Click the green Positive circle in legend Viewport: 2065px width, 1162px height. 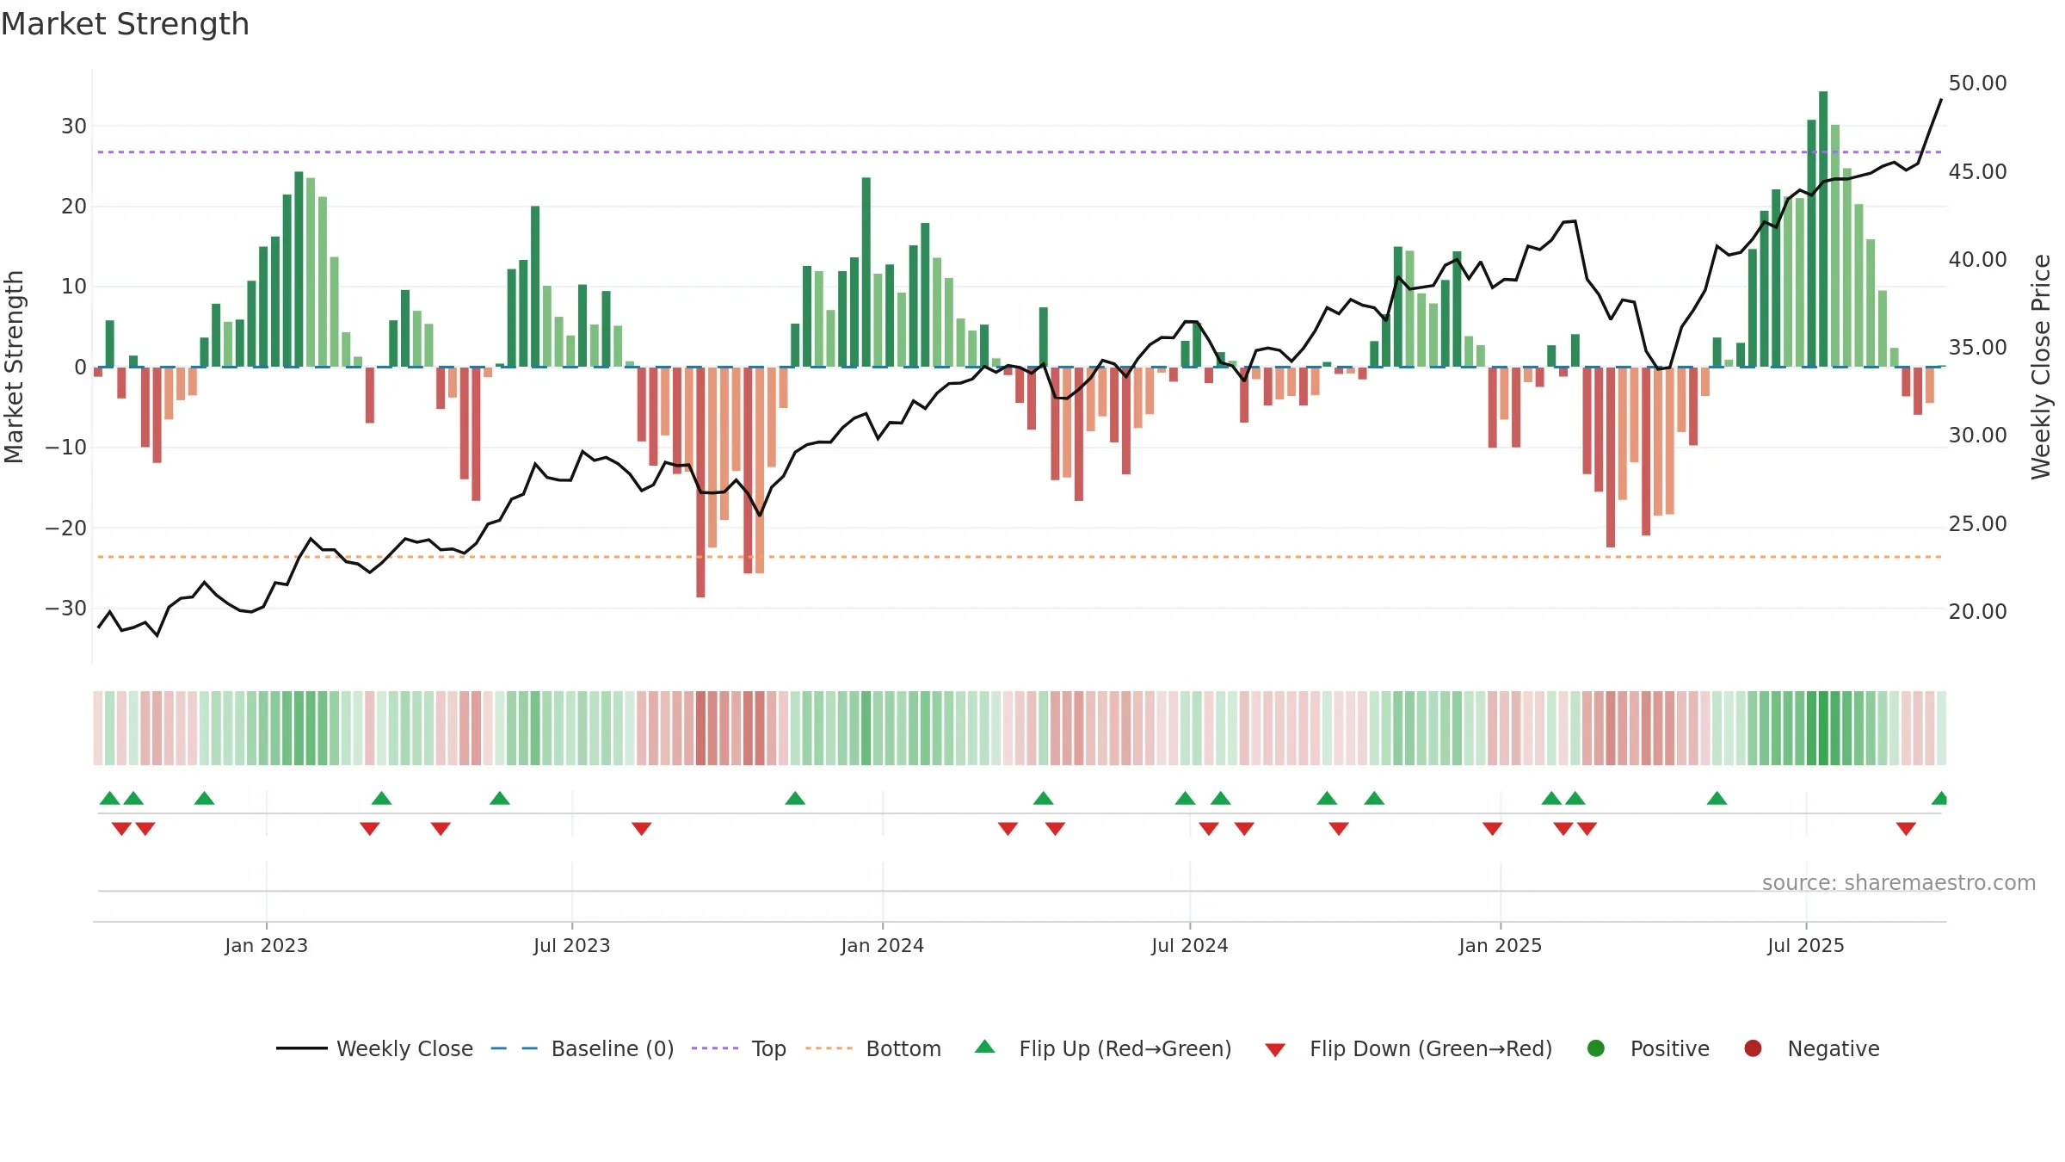1596,1048
